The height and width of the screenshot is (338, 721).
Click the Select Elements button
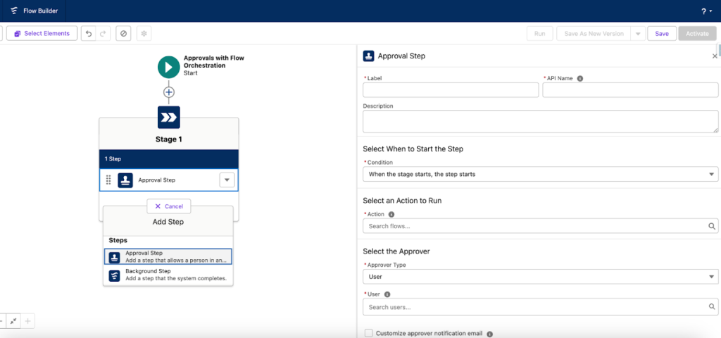point(42,34)
